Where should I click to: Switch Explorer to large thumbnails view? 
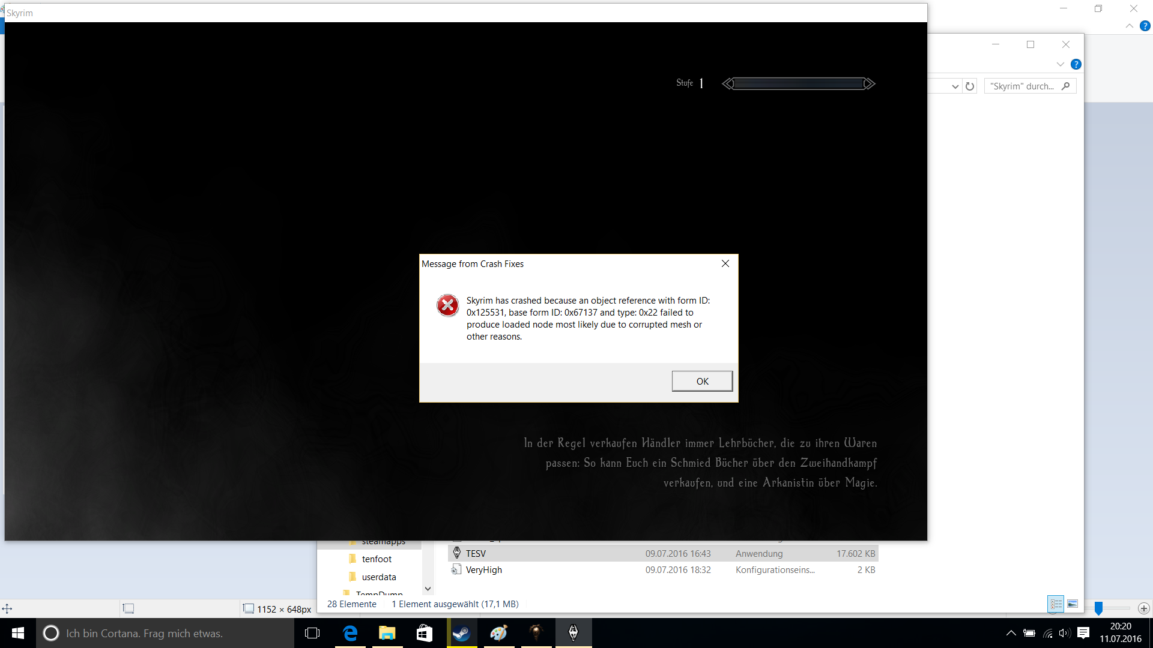pyautogui.click(x=1073, y=604)
